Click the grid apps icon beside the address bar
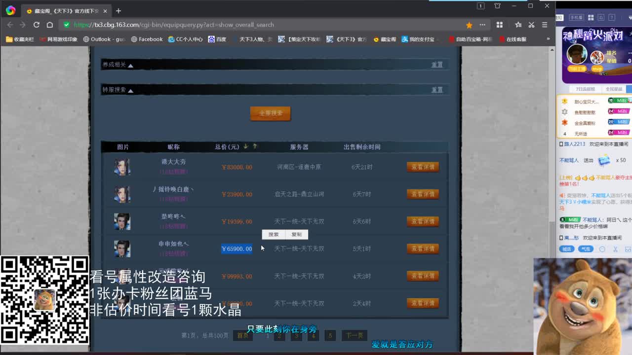 tap(500, 24)
